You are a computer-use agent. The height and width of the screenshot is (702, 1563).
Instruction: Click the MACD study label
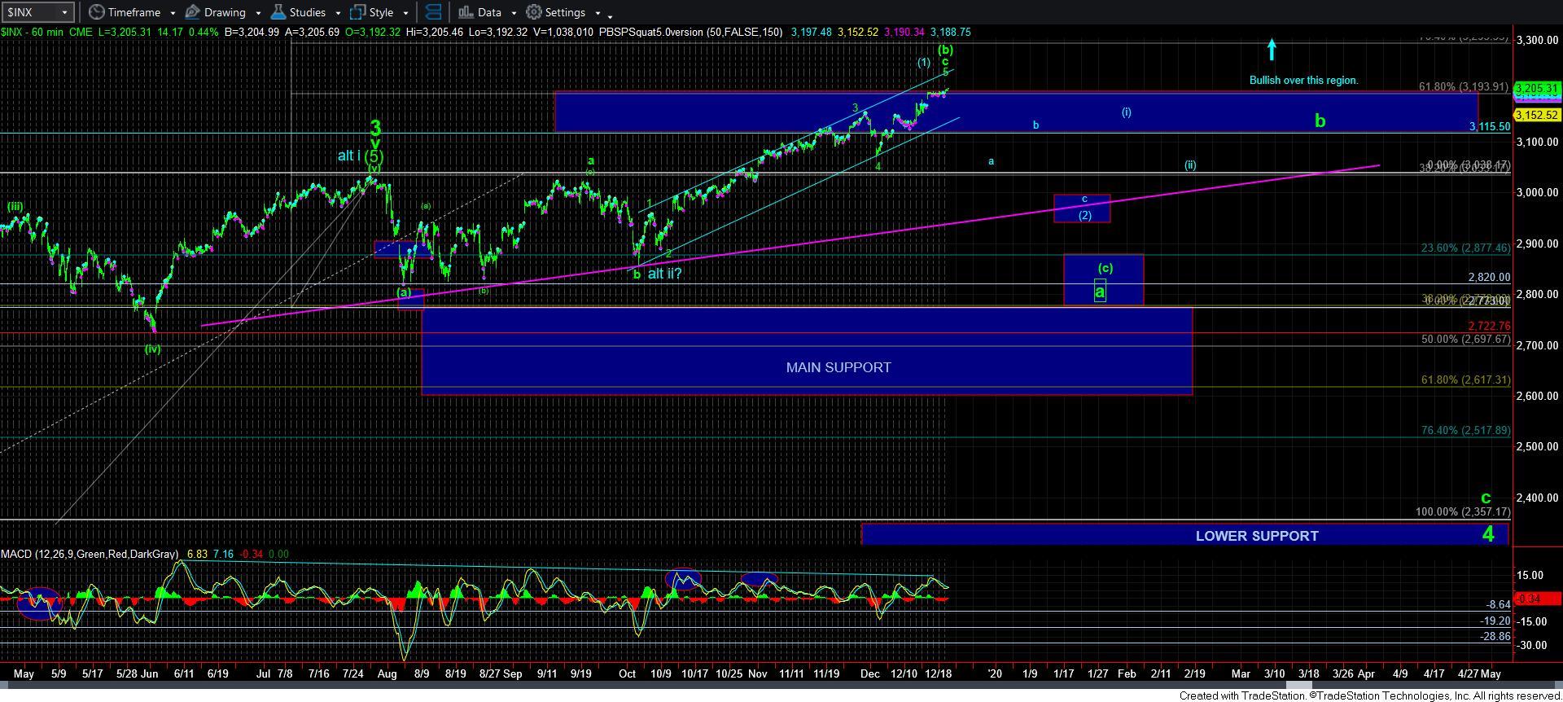pyautogui.click(x=90, y=554)
